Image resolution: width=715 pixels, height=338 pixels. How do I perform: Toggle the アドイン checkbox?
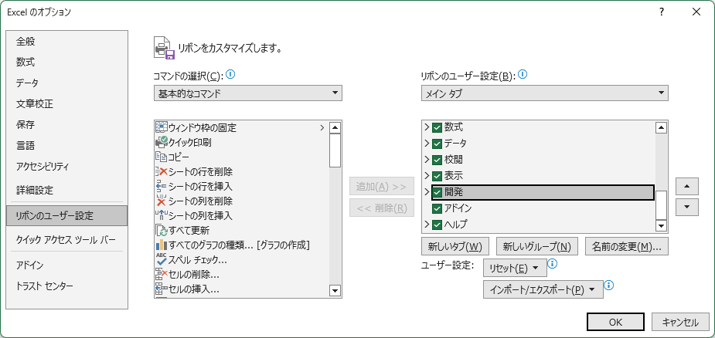click(438, 208)
